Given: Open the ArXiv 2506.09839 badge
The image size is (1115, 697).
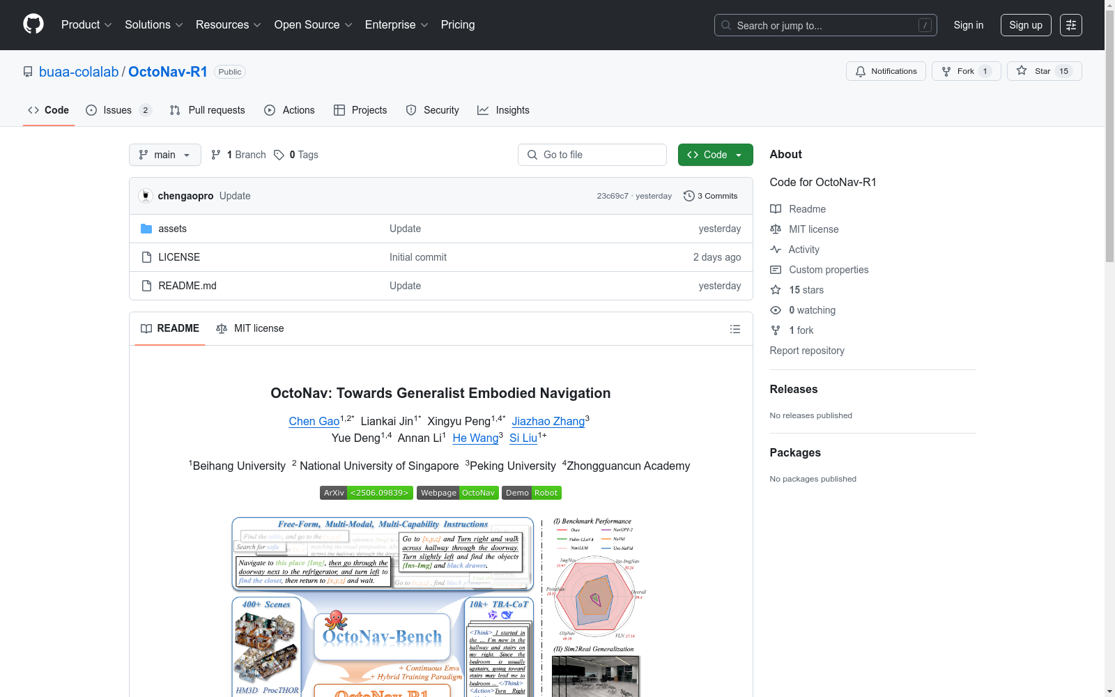Looking at the screenshot, I should click(367, 493).
